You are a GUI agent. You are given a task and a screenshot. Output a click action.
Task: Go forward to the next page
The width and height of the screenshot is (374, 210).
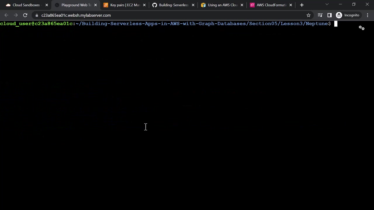[x=16, y=15]
